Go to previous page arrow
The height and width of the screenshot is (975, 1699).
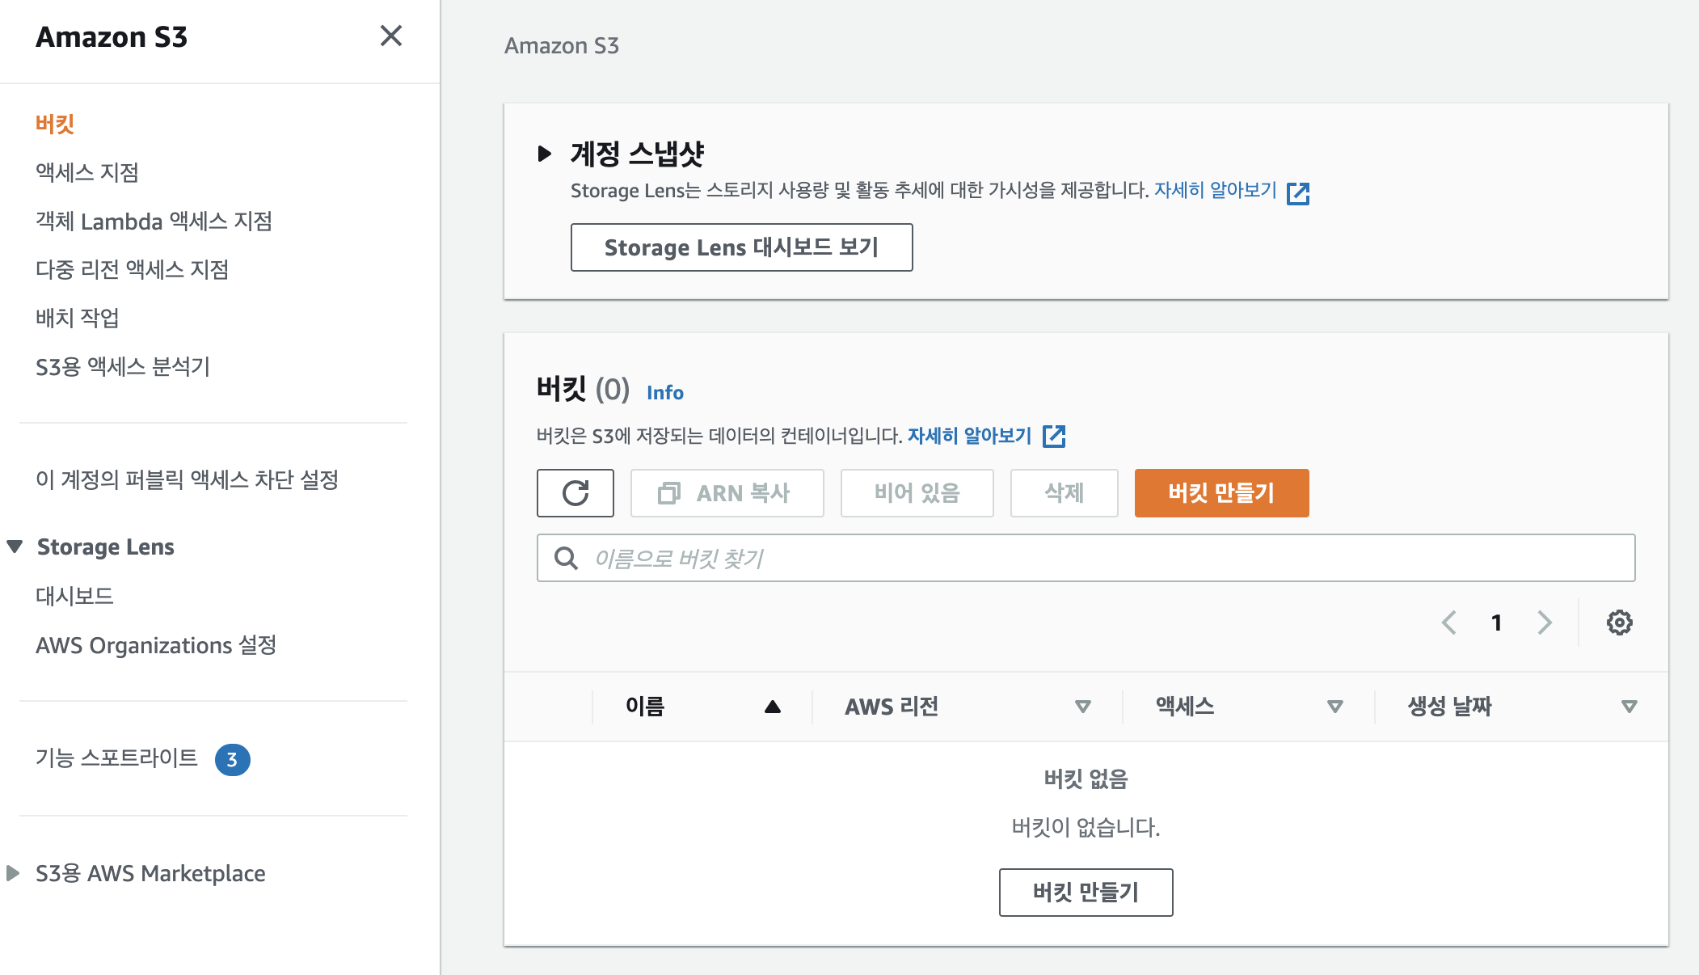click(x=1449, y=623)
